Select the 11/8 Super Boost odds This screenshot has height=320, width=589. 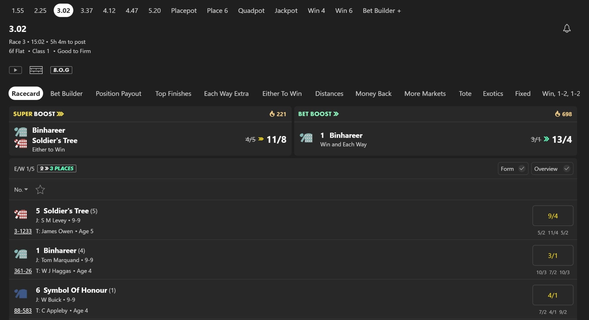[276, 139]
